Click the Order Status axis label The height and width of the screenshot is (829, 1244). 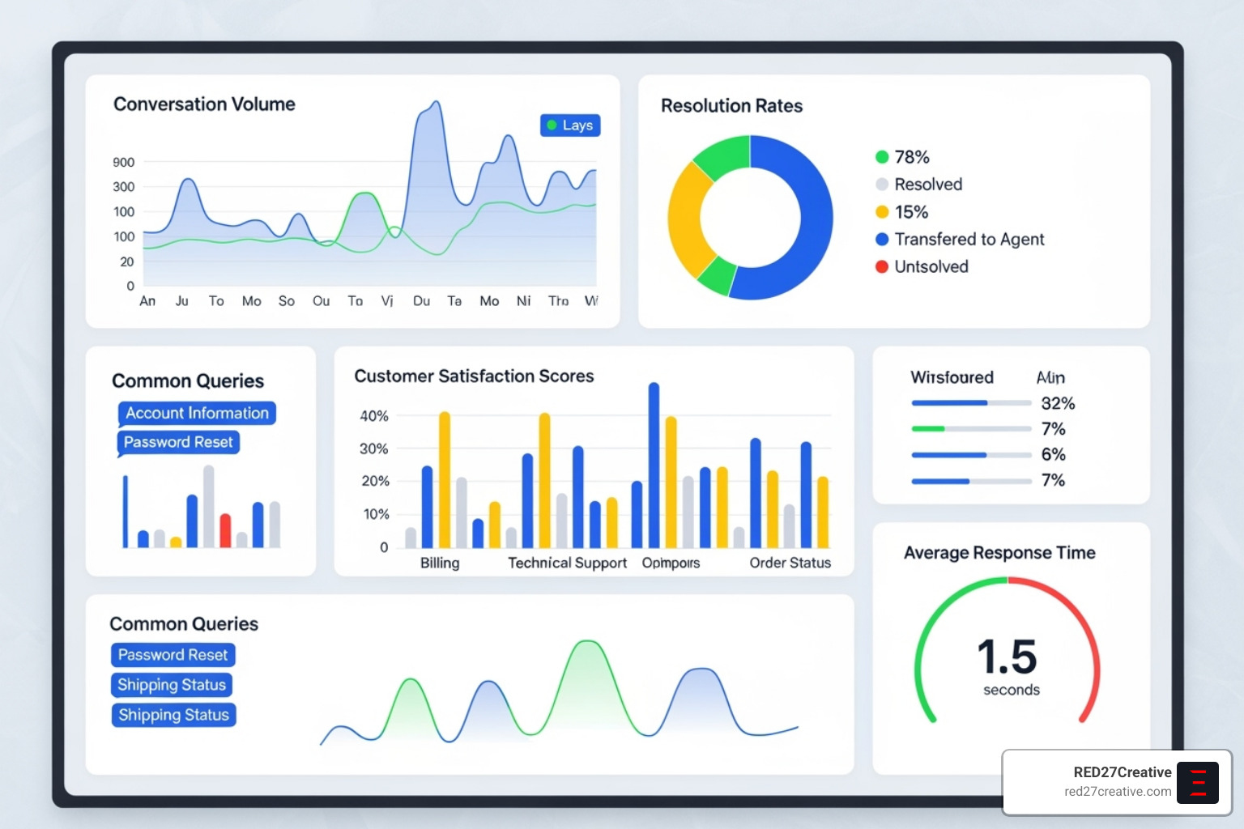(790, 563)
